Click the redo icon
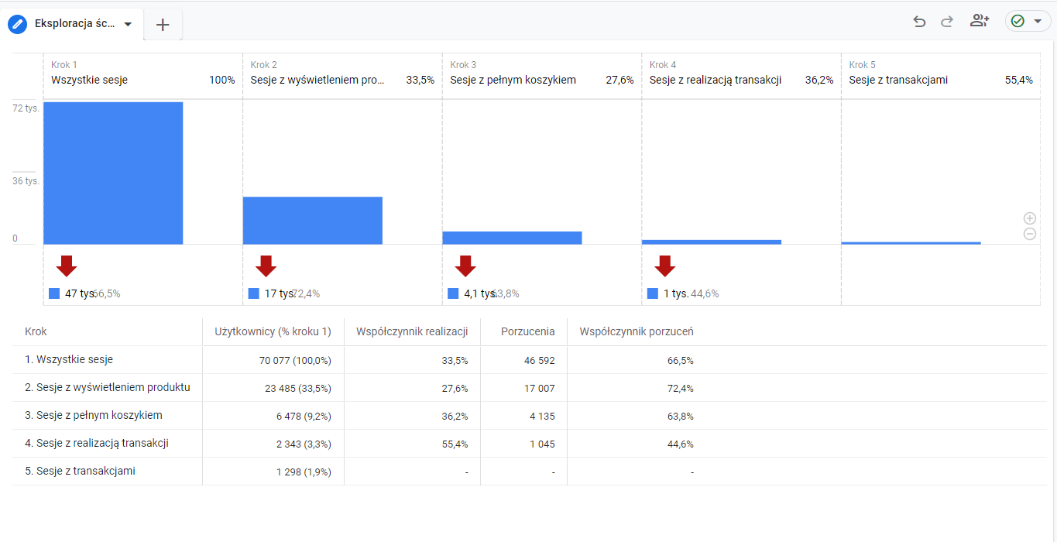The image size is (1057, 542). coord(946,22)
